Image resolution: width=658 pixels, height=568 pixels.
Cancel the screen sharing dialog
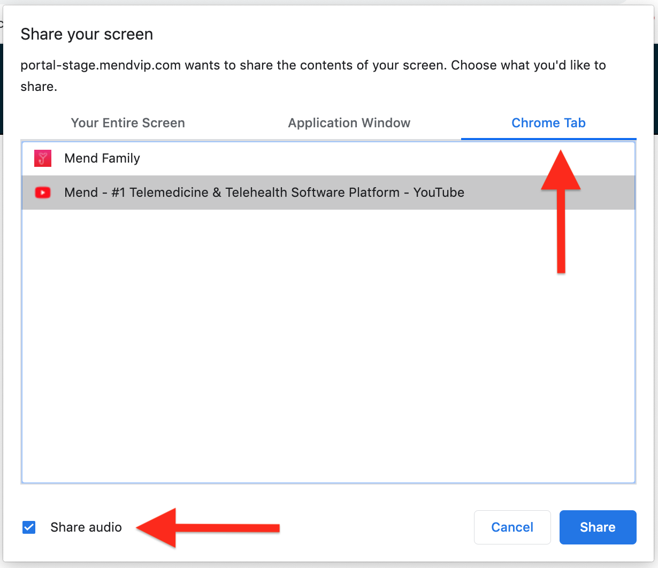(x=512, y=527)
